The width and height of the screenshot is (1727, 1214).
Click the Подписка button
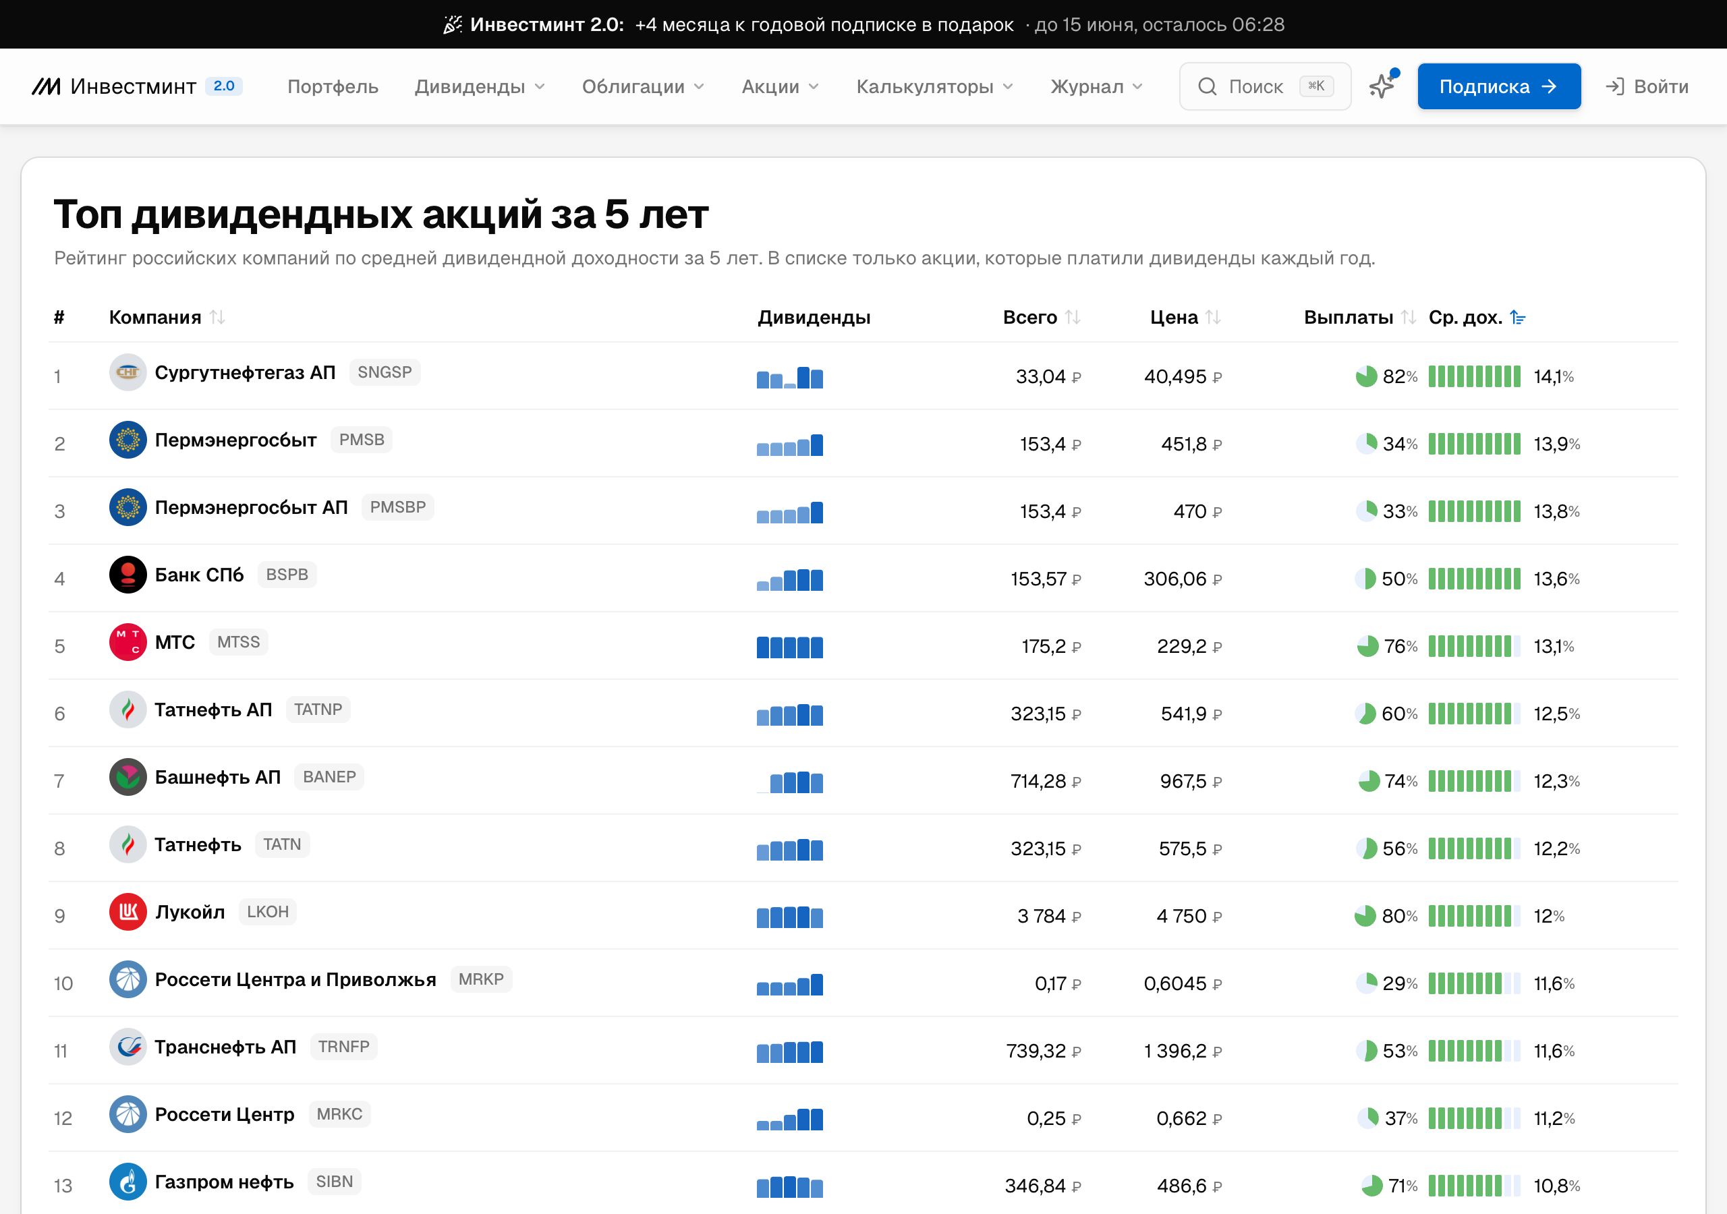tap(1498, 86)
